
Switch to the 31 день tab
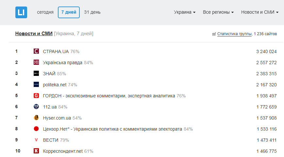(92, 12)
